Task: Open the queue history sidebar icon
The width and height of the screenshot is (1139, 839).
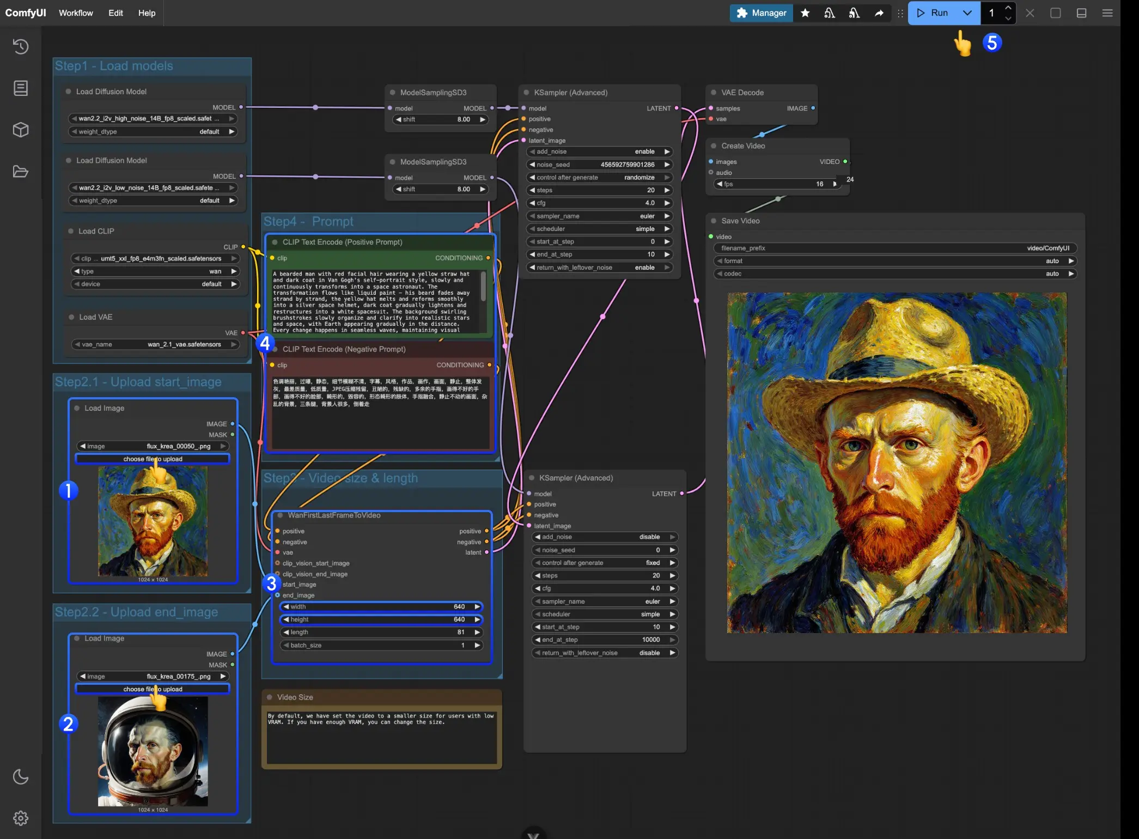Action: pos(21,46)
